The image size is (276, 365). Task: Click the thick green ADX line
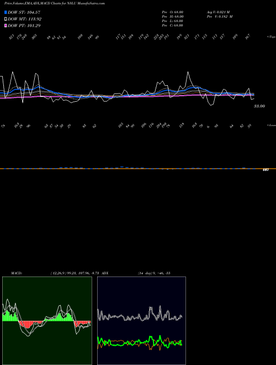coord(140,342)
